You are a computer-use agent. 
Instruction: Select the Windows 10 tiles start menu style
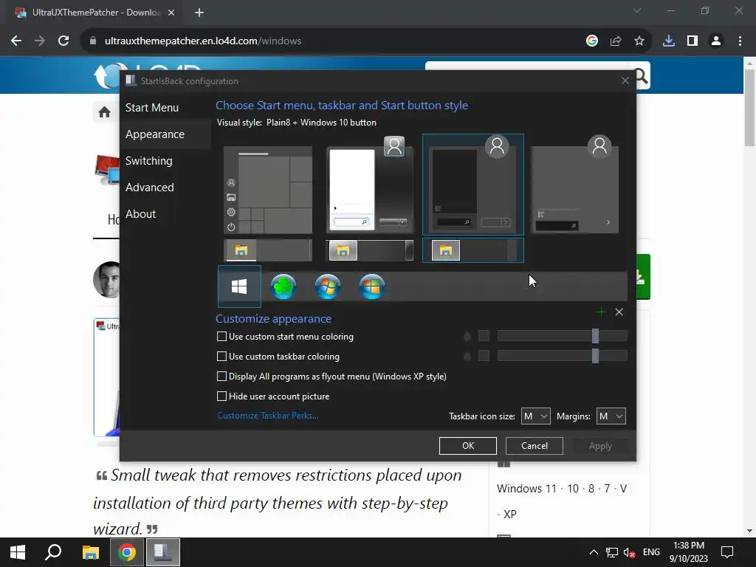268,190
